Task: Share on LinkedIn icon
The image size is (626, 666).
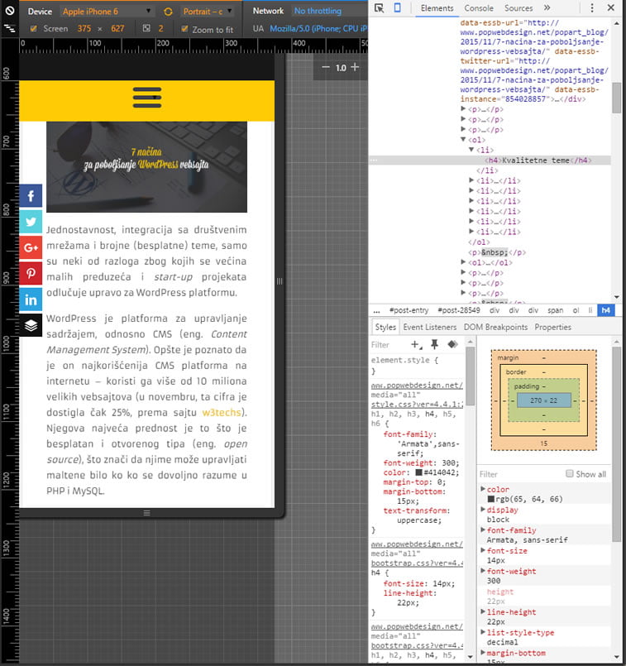Action: click(31, 299)
